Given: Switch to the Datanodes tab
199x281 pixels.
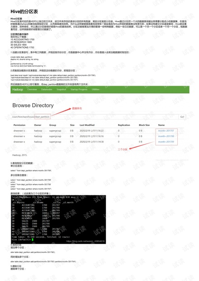Looking at the screenshot, I should pyautogui.click(x=47, y=89).
